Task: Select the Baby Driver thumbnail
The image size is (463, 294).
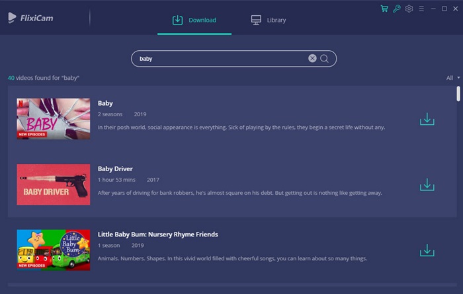Action: coord(54,184)
